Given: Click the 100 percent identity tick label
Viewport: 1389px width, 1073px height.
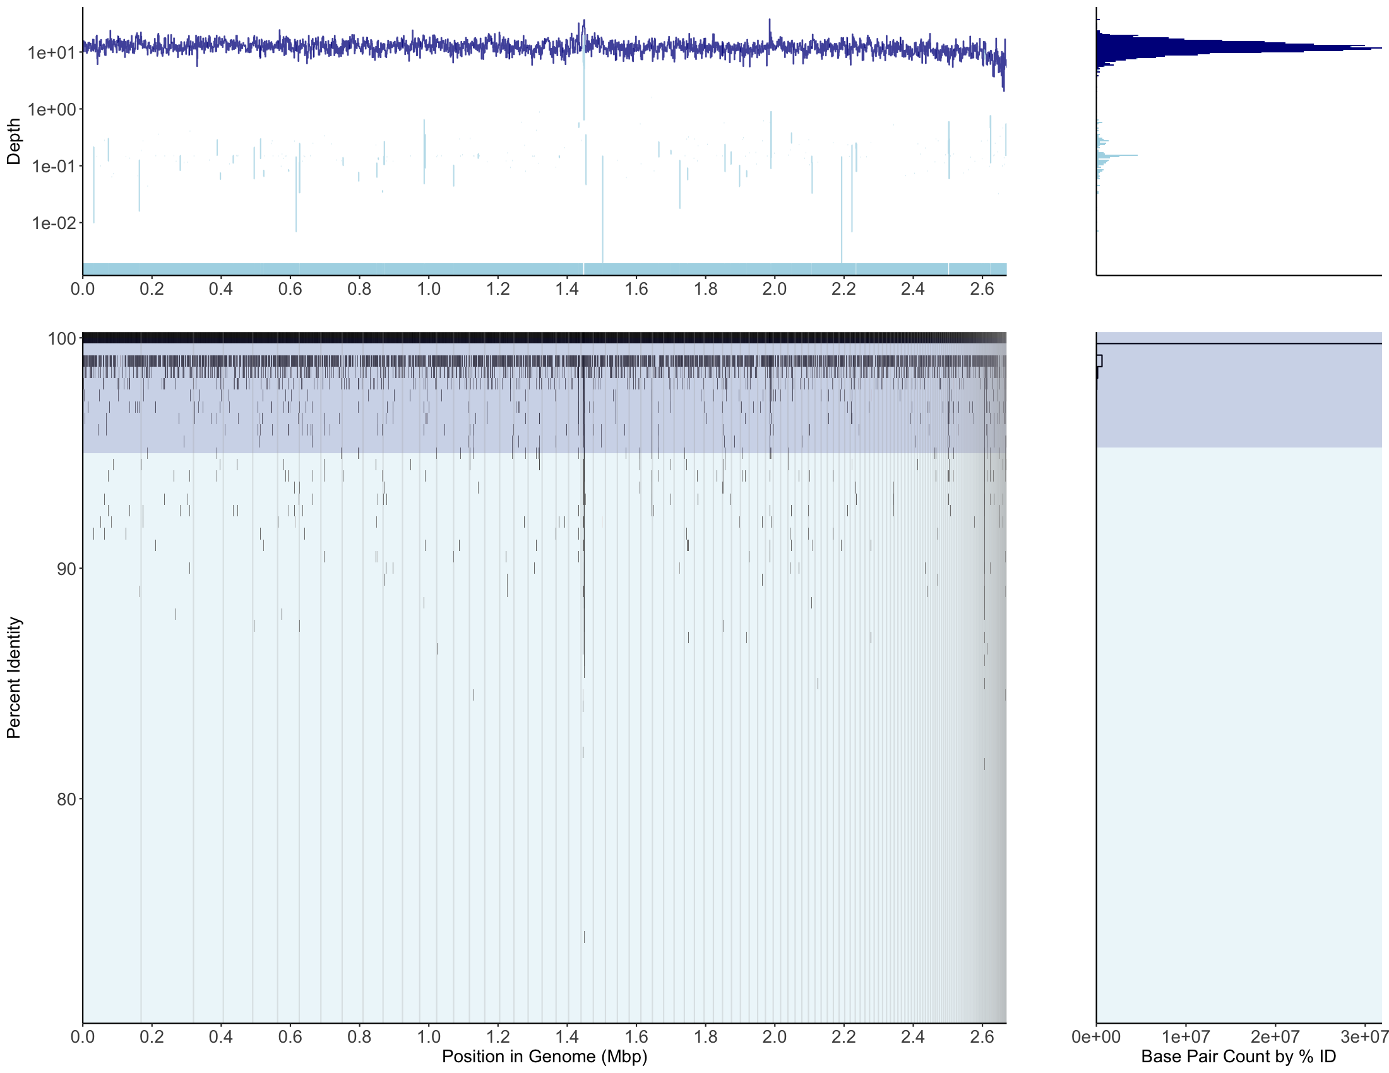Looking at the screenshot, I should [62, 338].
